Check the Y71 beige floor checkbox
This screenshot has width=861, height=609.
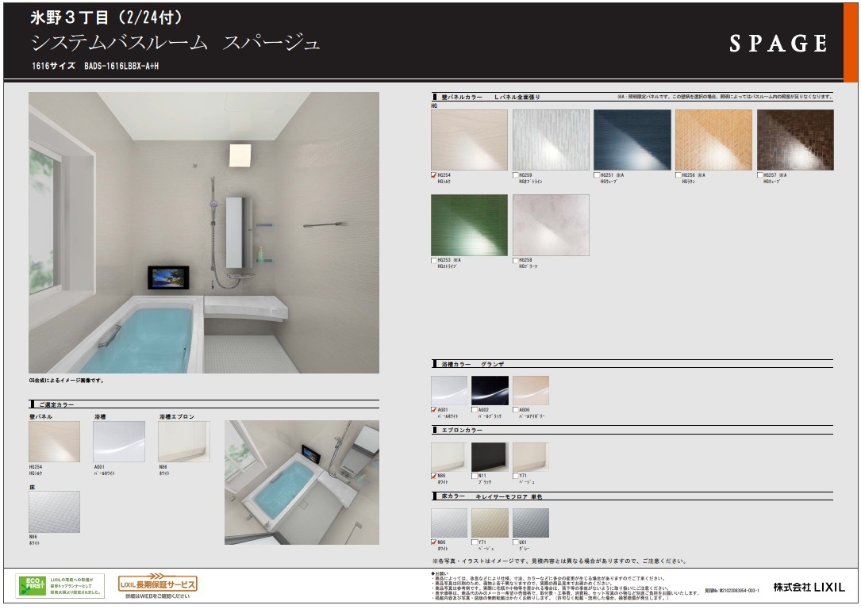(x=475, y=542)
